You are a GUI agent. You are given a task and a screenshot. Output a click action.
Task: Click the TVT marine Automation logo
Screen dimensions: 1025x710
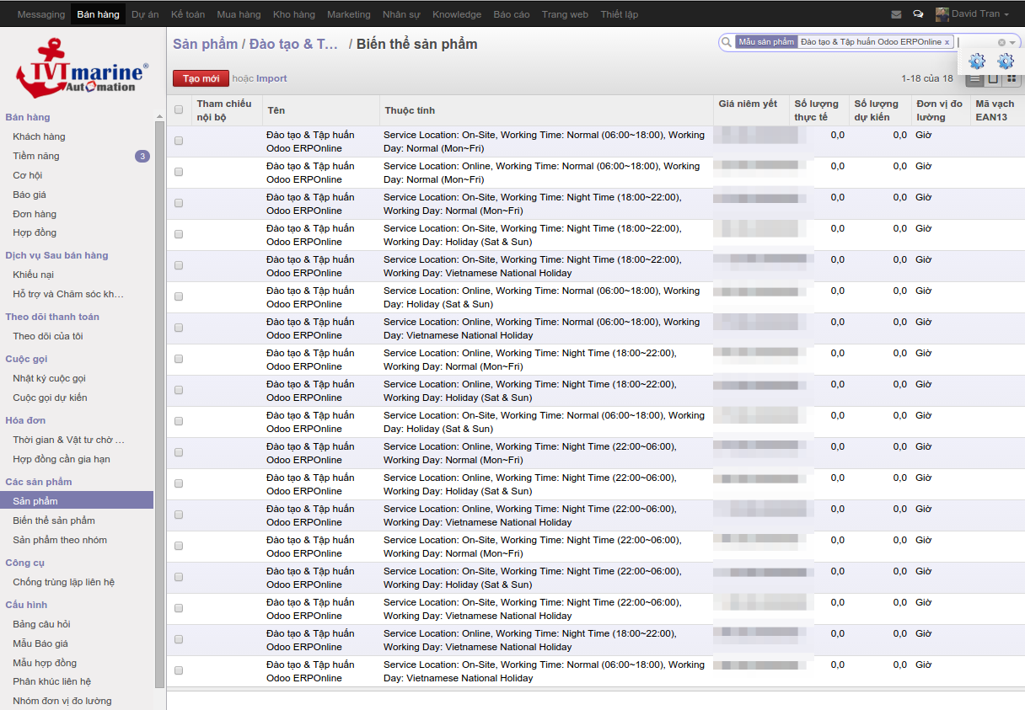coord(82,67)
